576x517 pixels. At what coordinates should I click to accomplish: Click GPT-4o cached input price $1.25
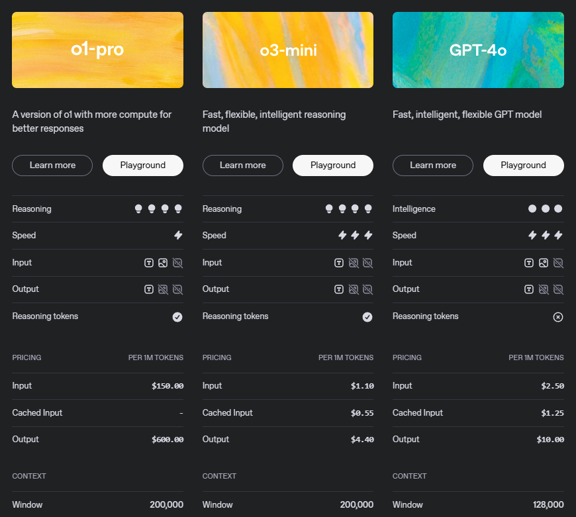pyautogui.click(x=552, y=413)
